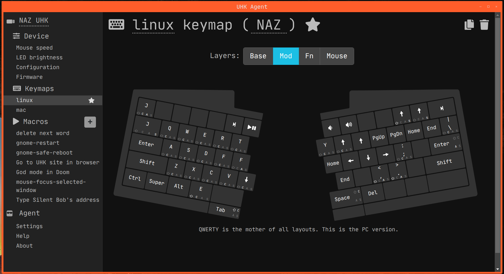Toggle default keymap star in header

click(x=313, y=25)
